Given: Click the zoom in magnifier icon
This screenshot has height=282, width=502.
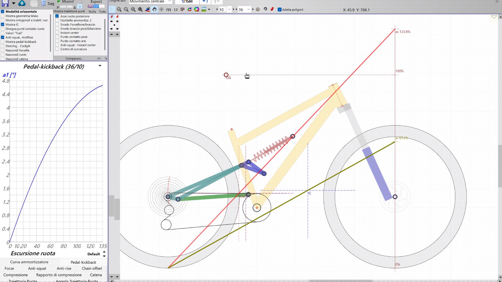Looking at the screenshot, I should [x=119, y=10].
